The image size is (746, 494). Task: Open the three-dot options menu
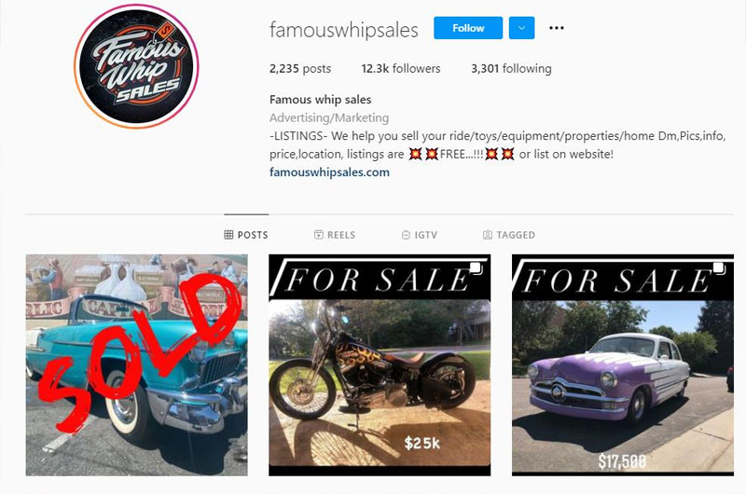click(556, 28)
